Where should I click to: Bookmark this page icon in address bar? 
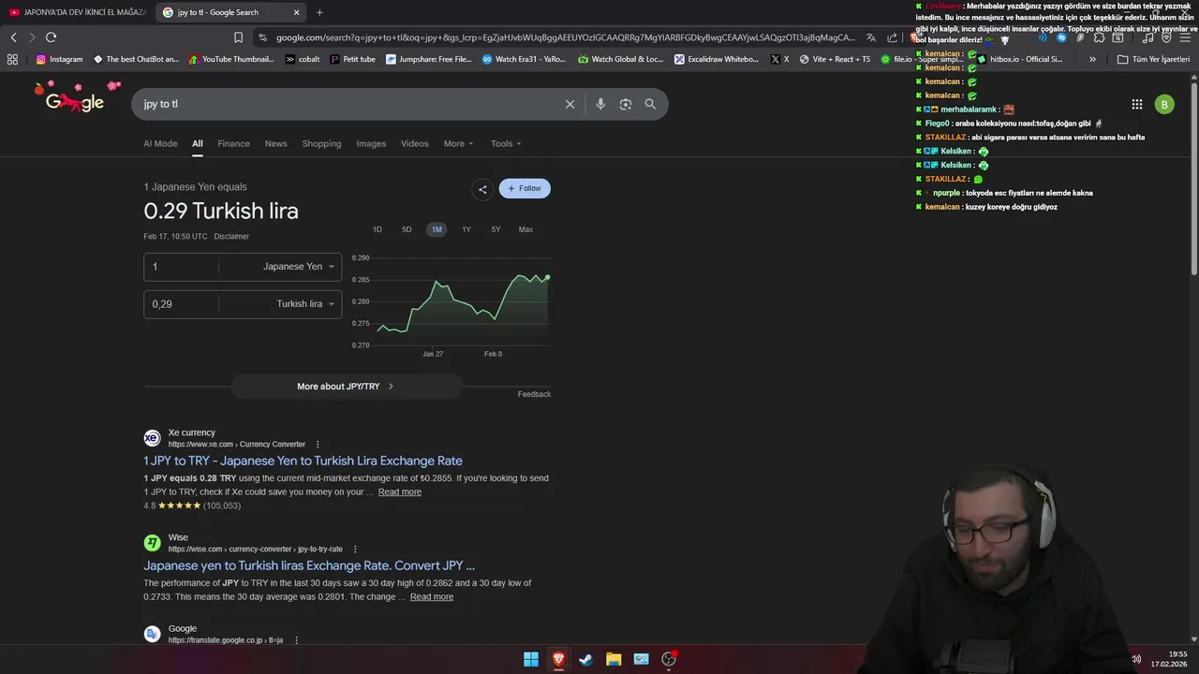tap(238, 37)
